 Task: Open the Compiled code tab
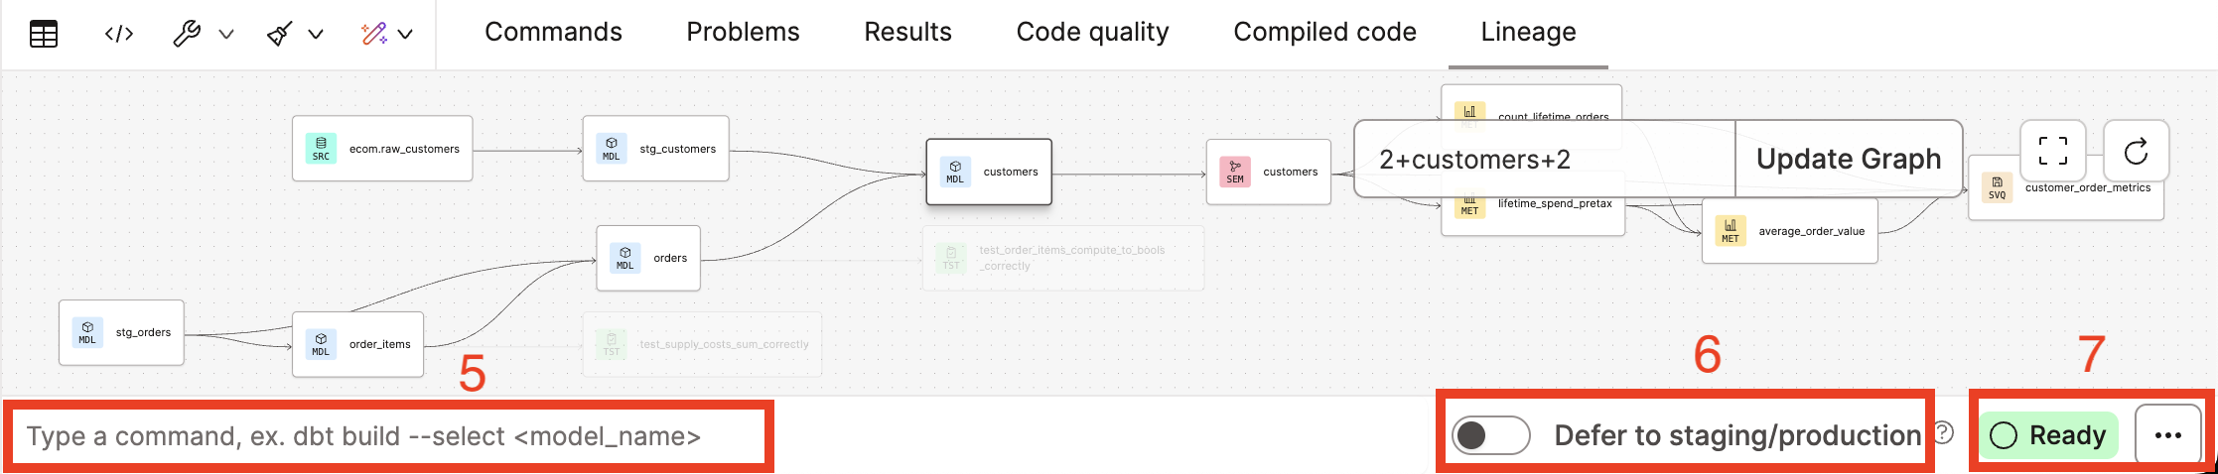[x=1324, y=33]
